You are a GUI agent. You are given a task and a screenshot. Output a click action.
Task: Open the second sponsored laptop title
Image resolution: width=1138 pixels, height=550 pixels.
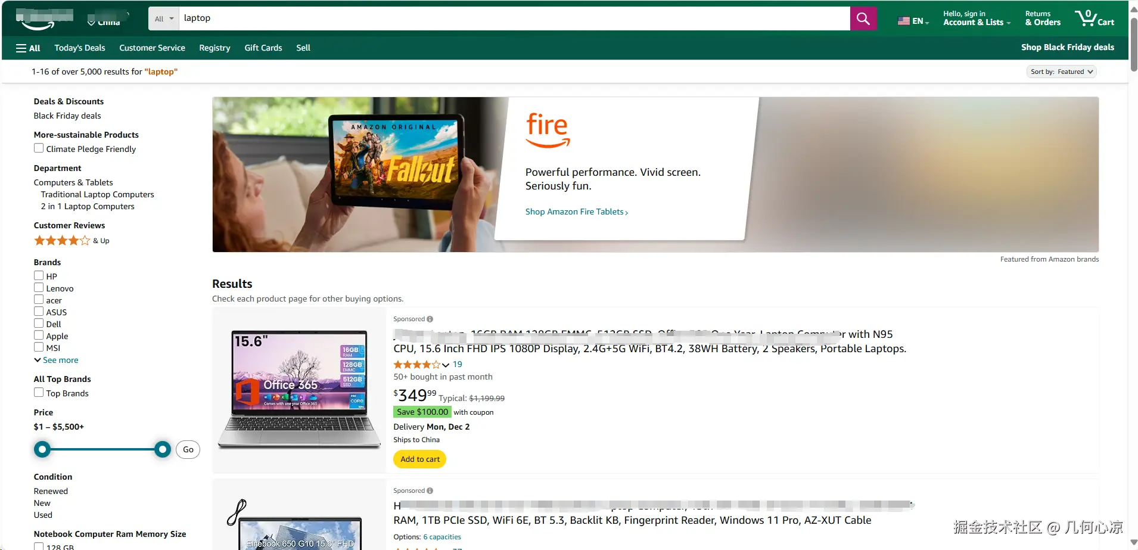(654, 513)
